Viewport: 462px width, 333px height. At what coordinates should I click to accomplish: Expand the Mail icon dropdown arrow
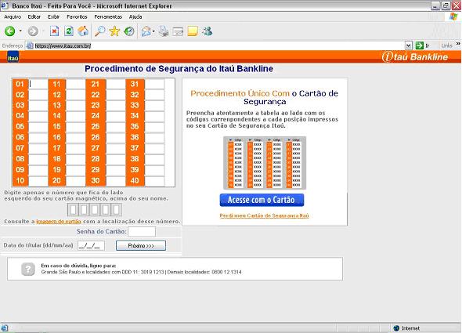click(153, 31)
